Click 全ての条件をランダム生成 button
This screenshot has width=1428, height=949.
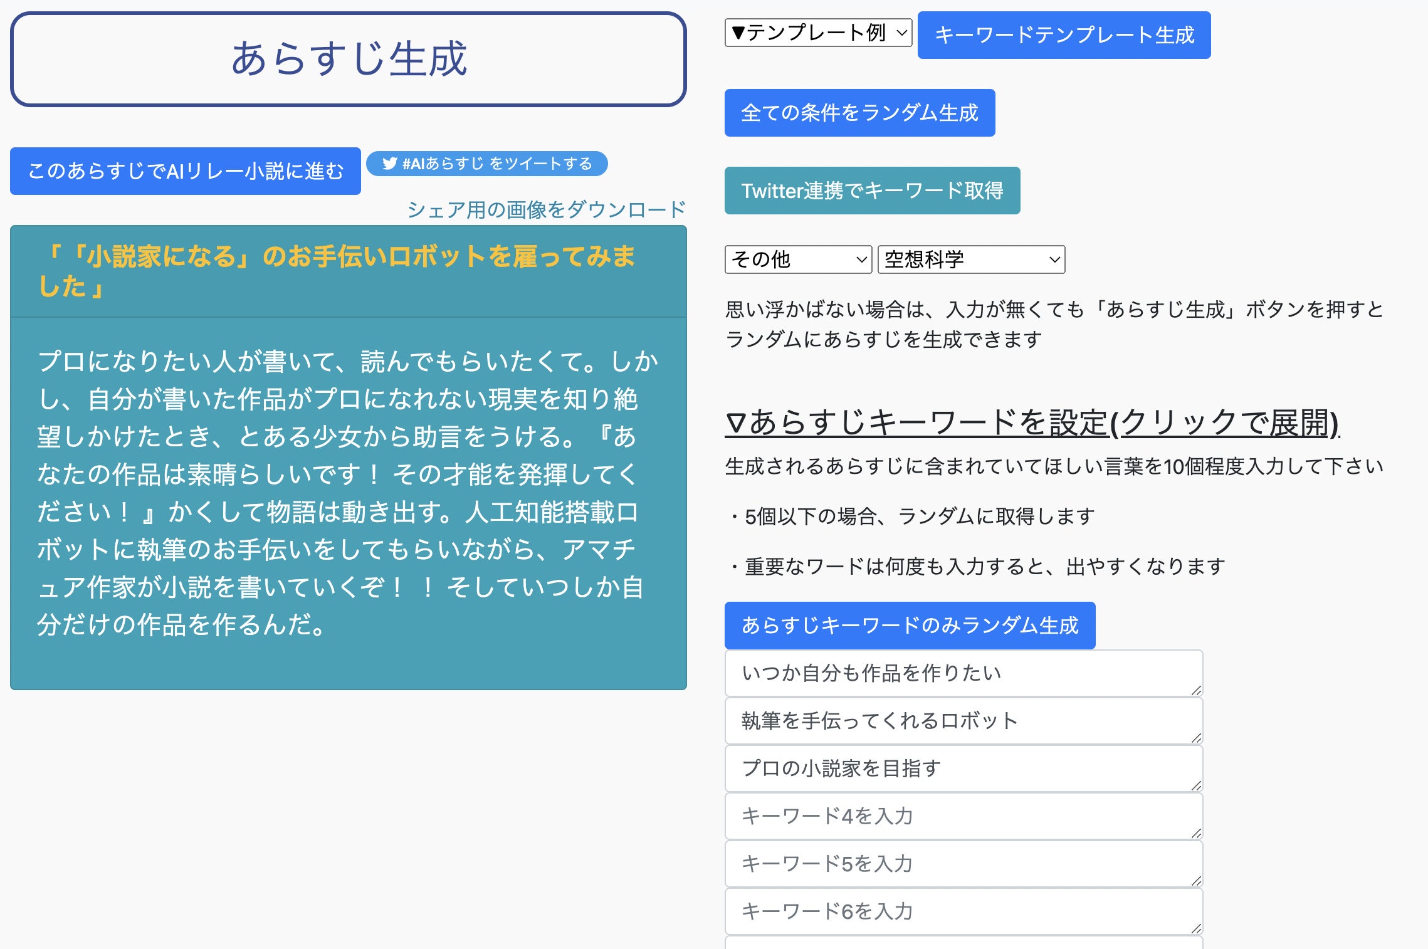click(859, 113)
